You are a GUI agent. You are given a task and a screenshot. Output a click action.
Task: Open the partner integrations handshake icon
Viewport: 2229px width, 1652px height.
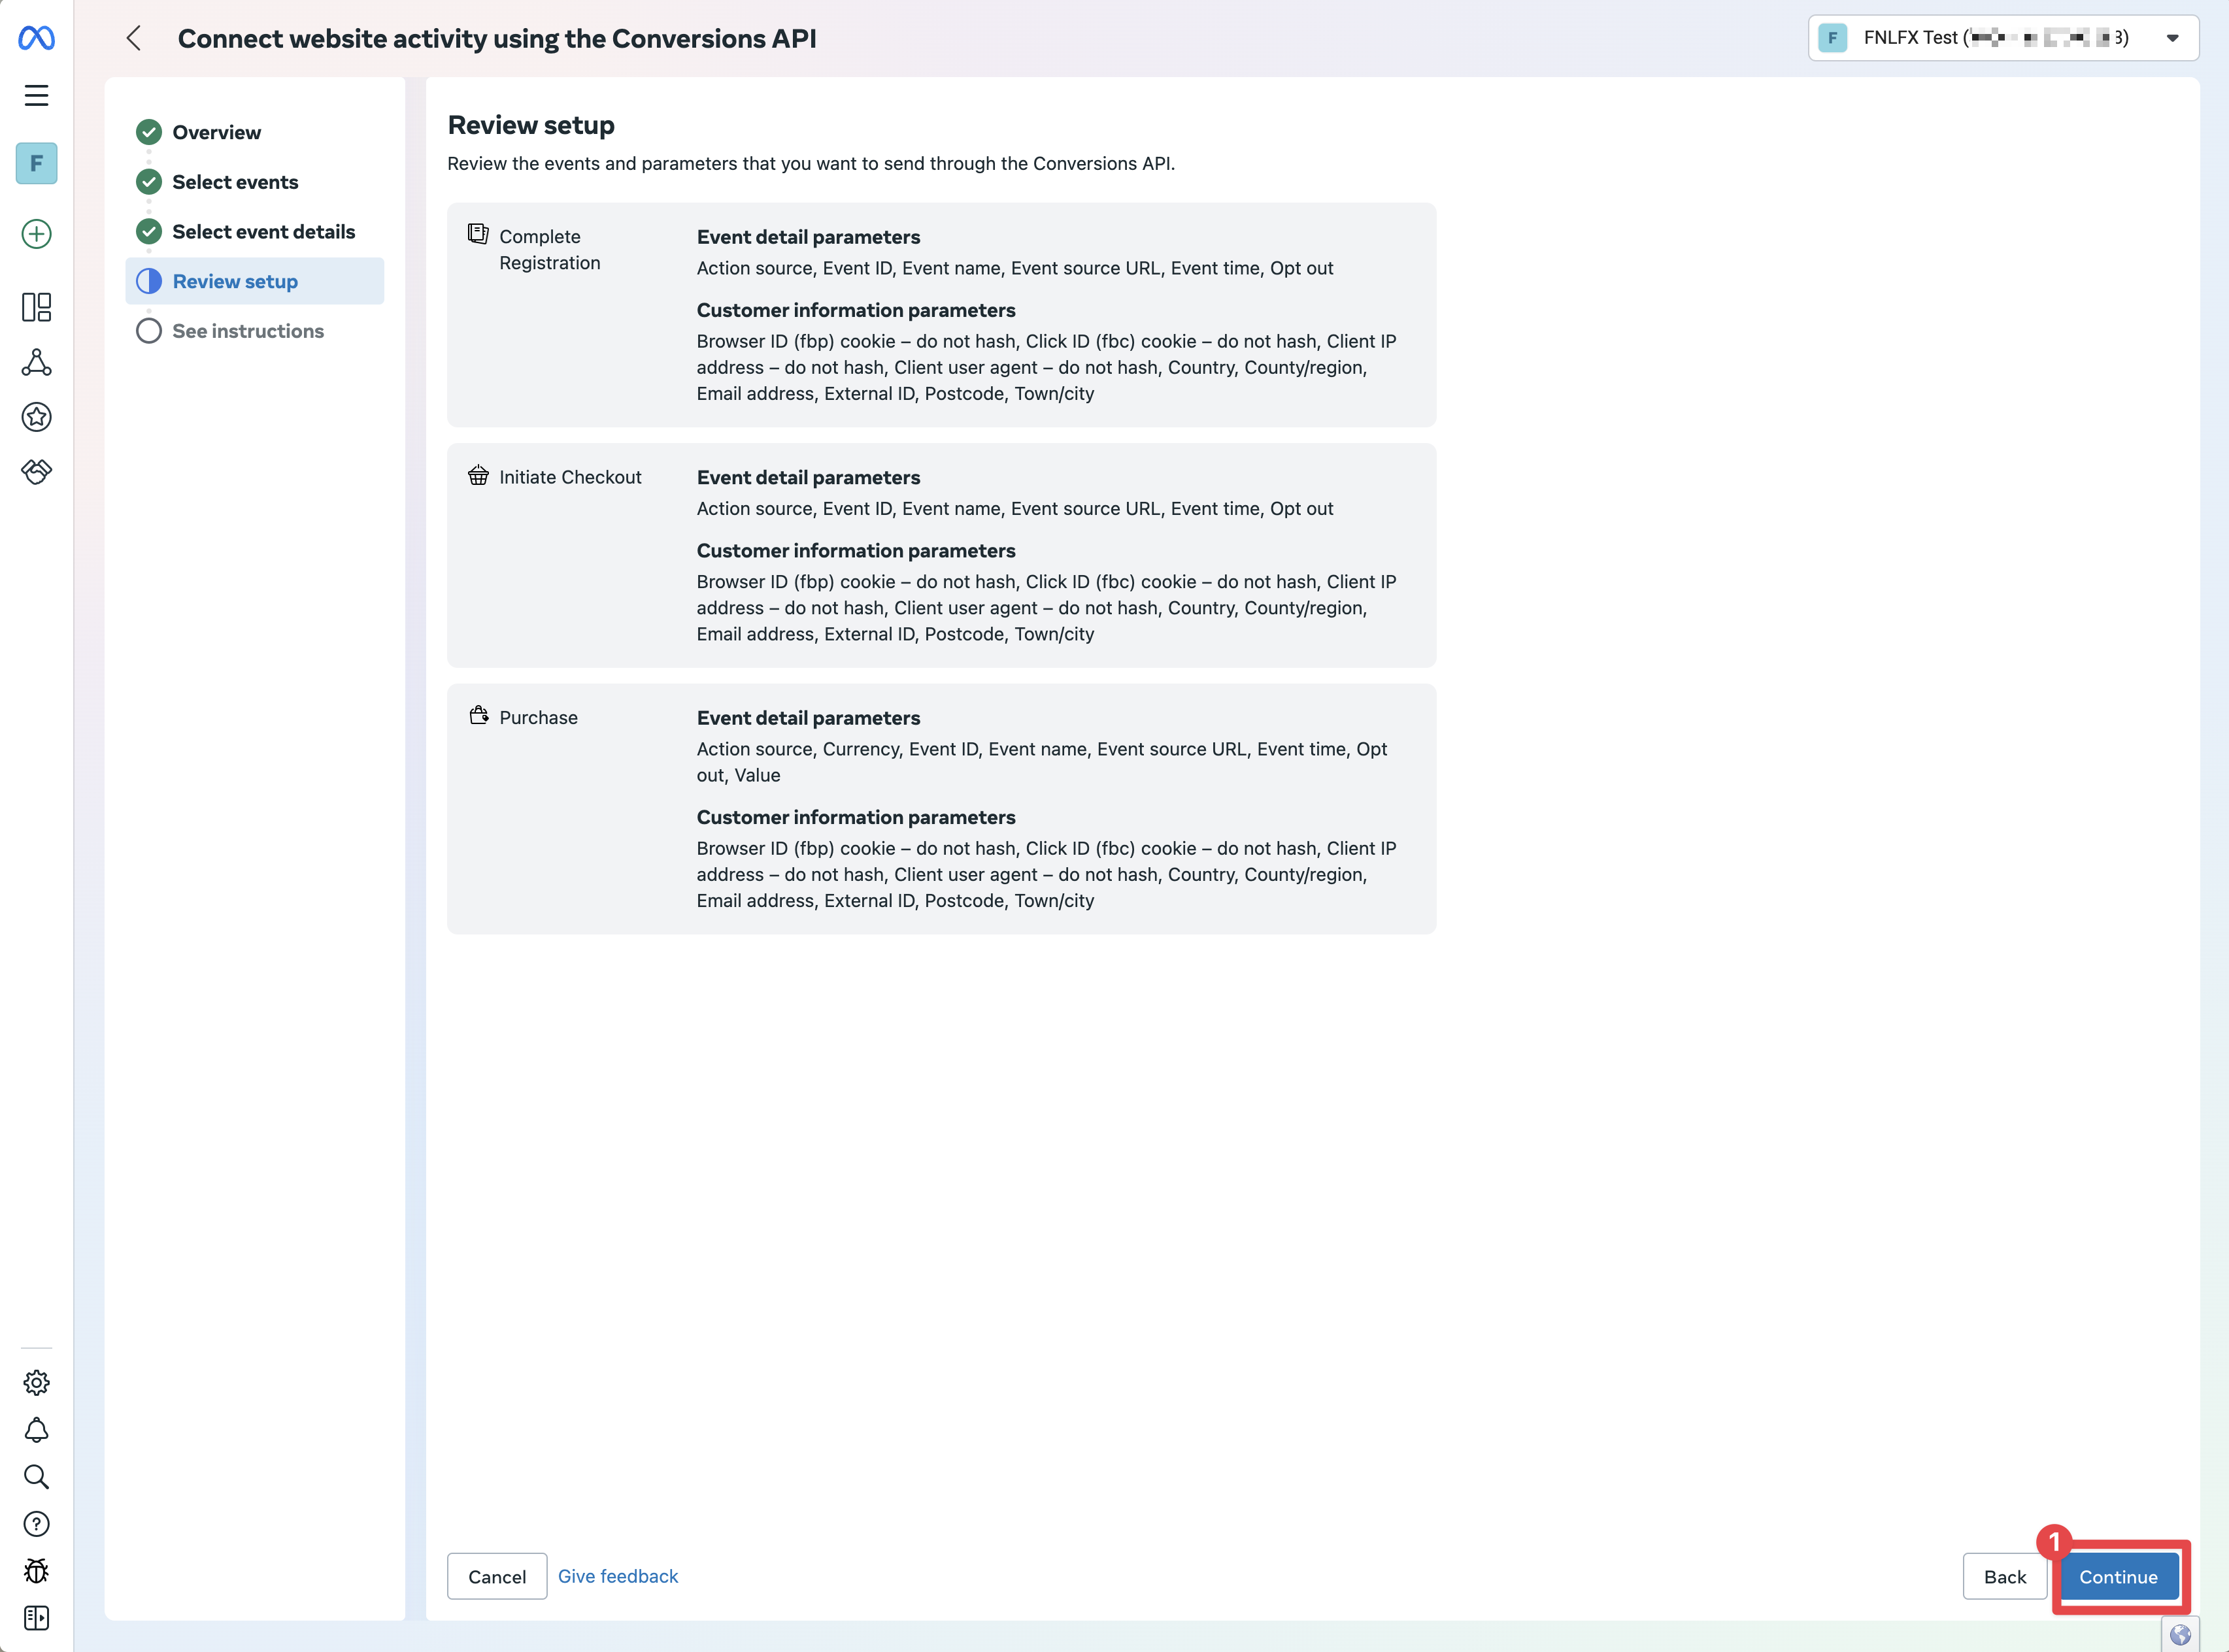tap(37, 471)
